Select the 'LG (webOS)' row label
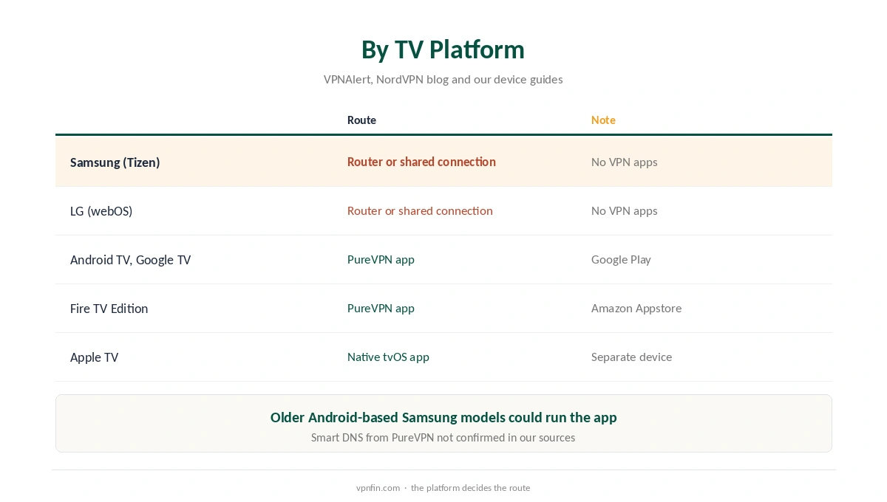The image size is (887, 502). pyautogui.click(x=101, y=210)
